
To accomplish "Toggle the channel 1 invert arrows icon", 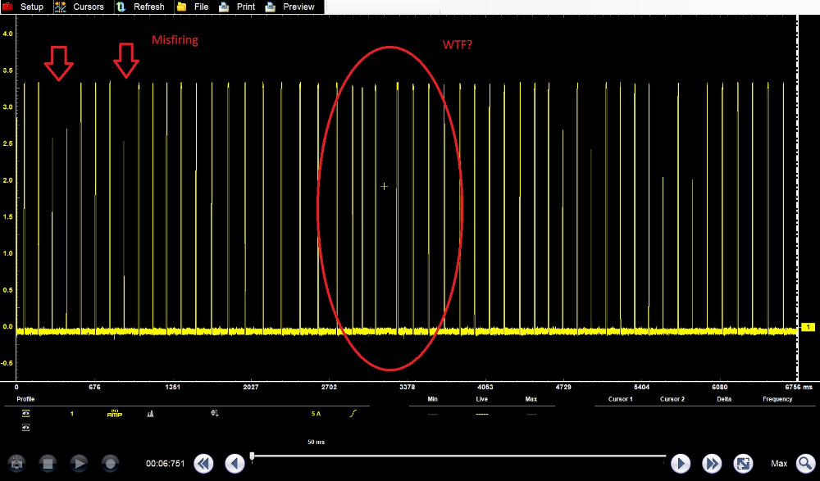I will [x=215, y=414].
